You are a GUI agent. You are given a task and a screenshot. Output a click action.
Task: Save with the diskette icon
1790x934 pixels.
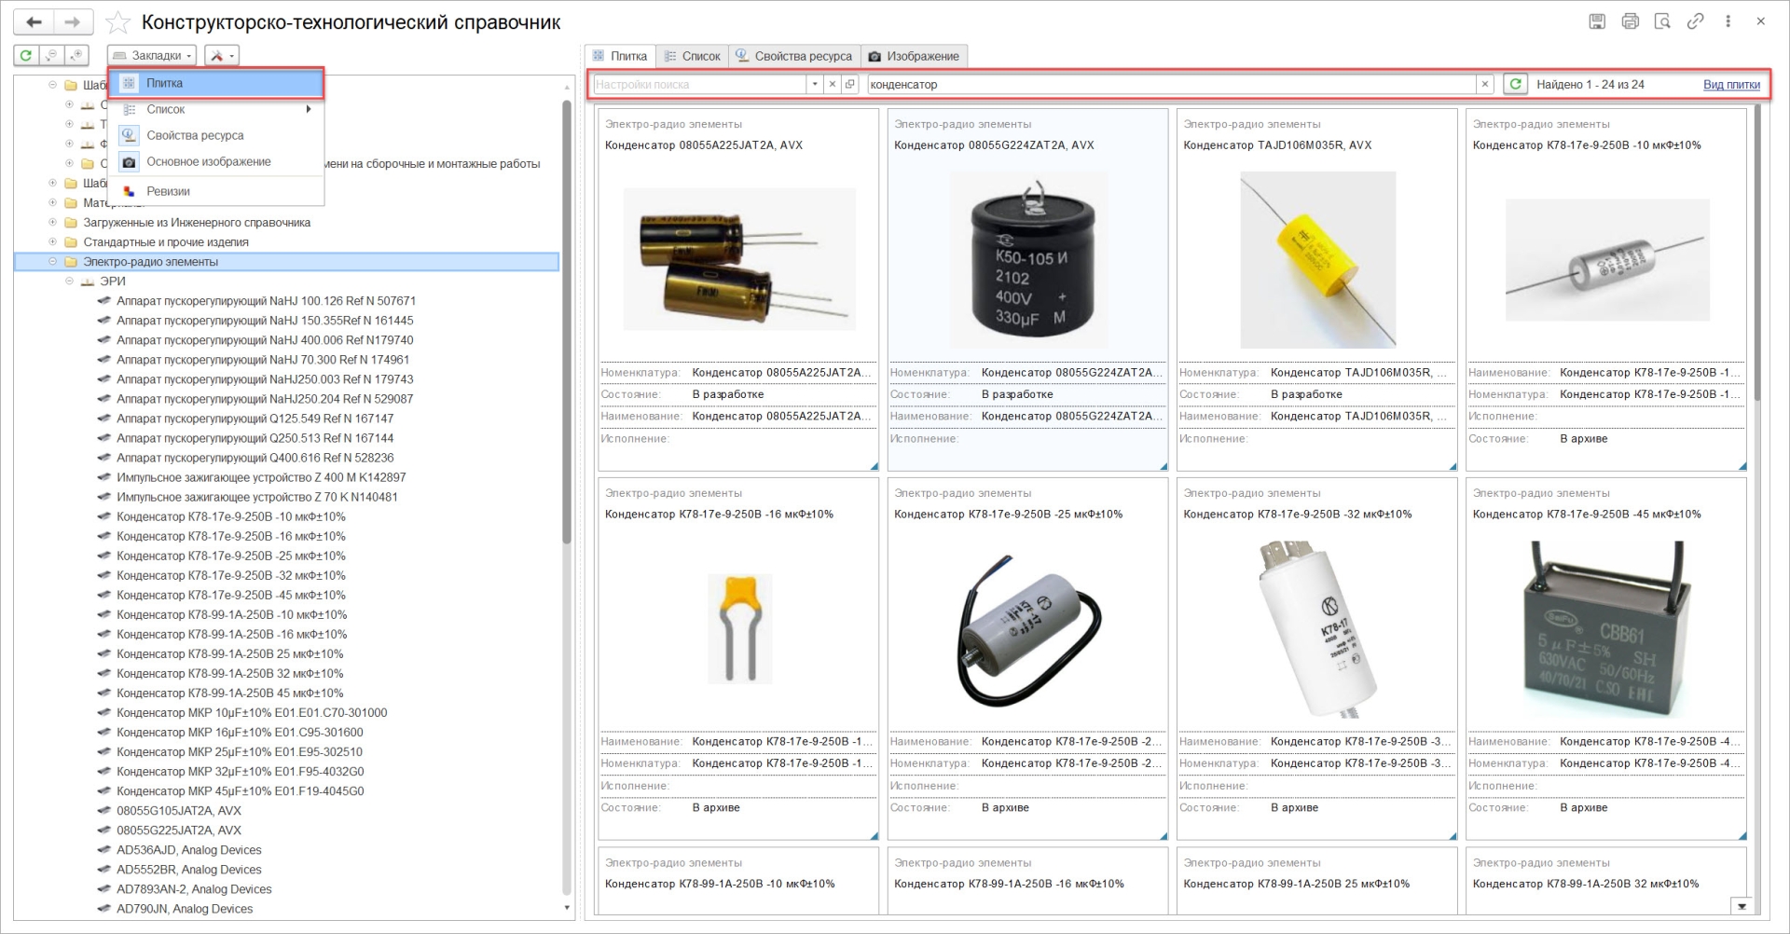point(1597,21)
